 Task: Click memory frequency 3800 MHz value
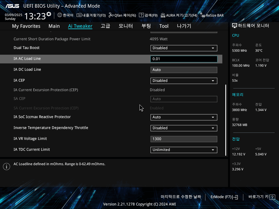239,110
